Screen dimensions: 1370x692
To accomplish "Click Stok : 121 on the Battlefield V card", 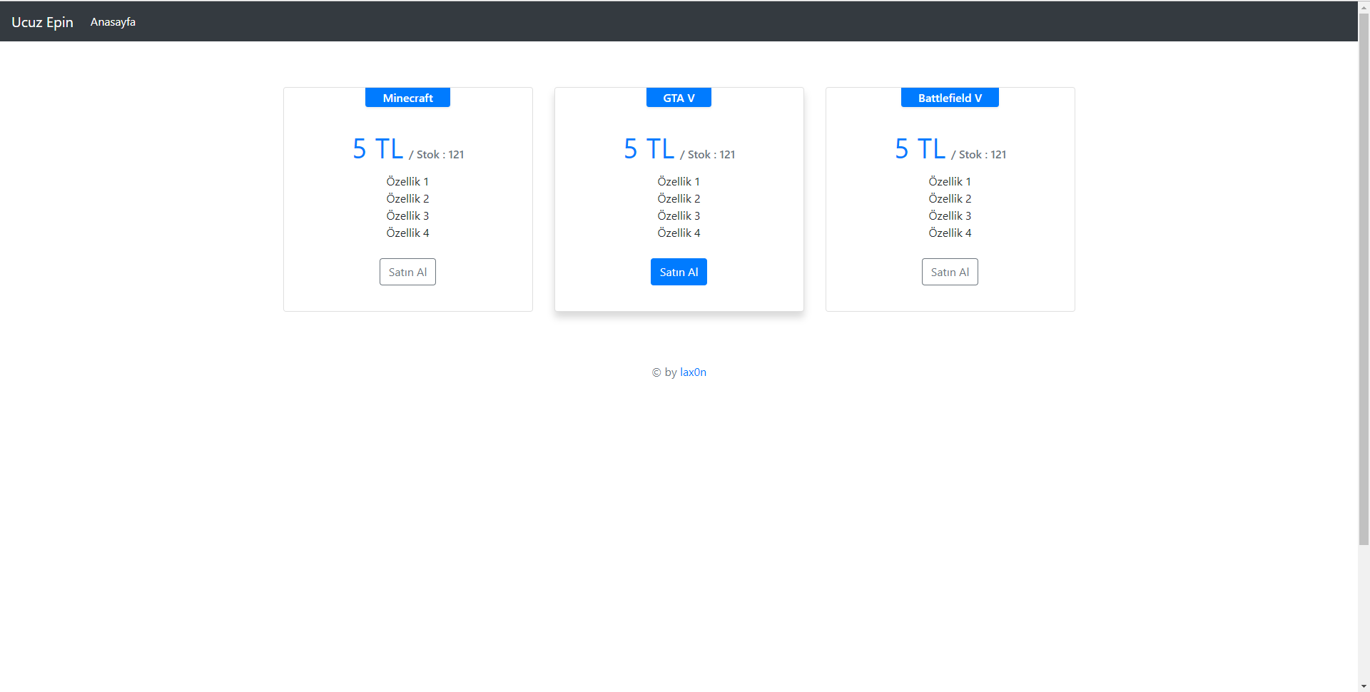I will [983, 155].
